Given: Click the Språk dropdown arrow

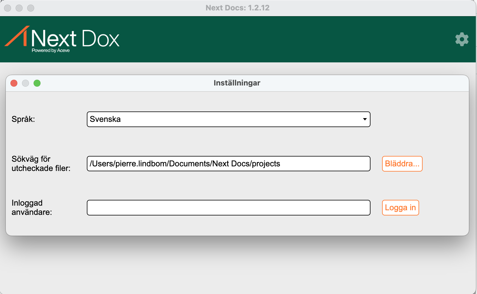Looking at the screenshot, I should [x=365, y=119].
